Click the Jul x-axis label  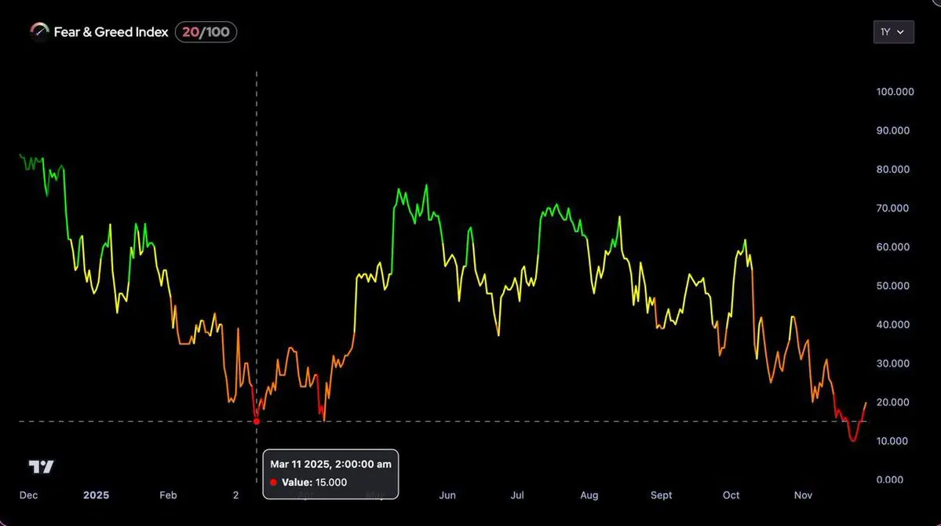point(517,495)
